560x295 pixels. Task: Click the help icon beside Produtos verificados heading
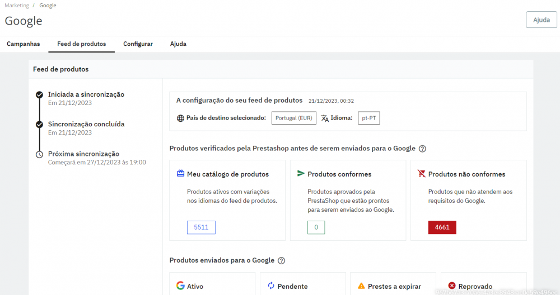point(423,149)
